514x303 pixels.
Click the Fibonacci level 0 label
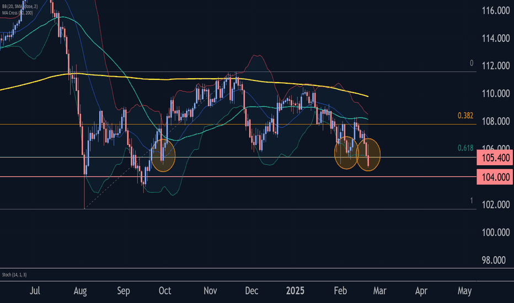tap(472, 63)
